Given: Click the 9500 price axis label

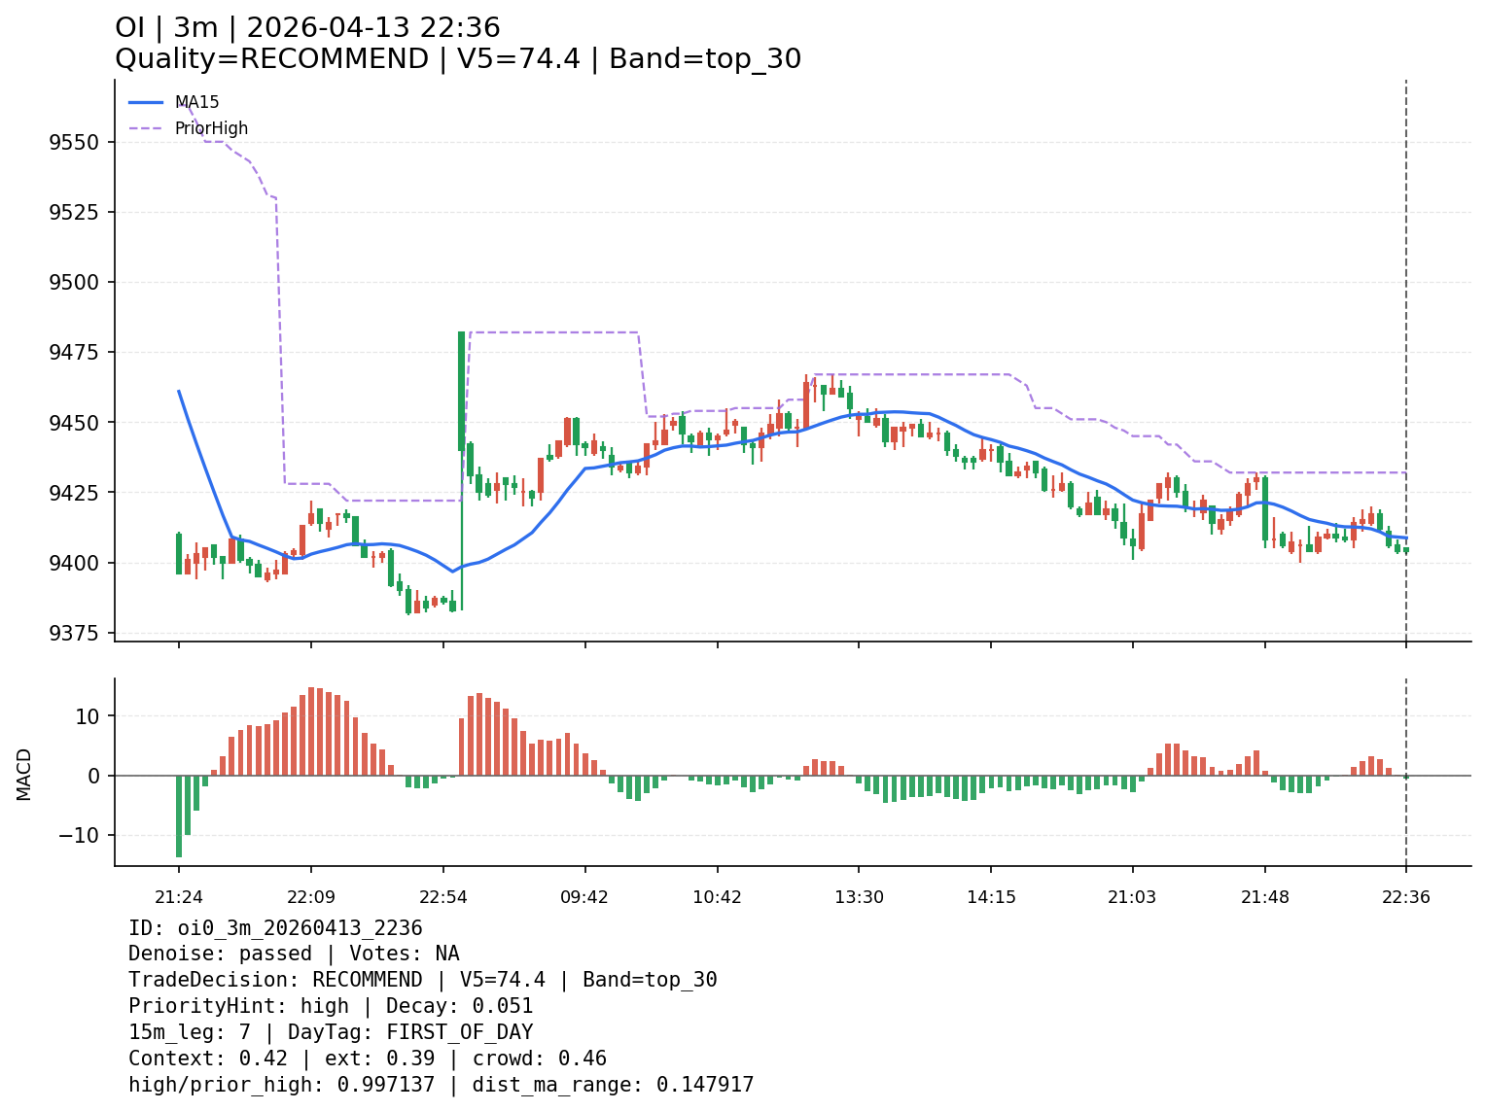Looking at the screenshot, I should tap(74, 283).
